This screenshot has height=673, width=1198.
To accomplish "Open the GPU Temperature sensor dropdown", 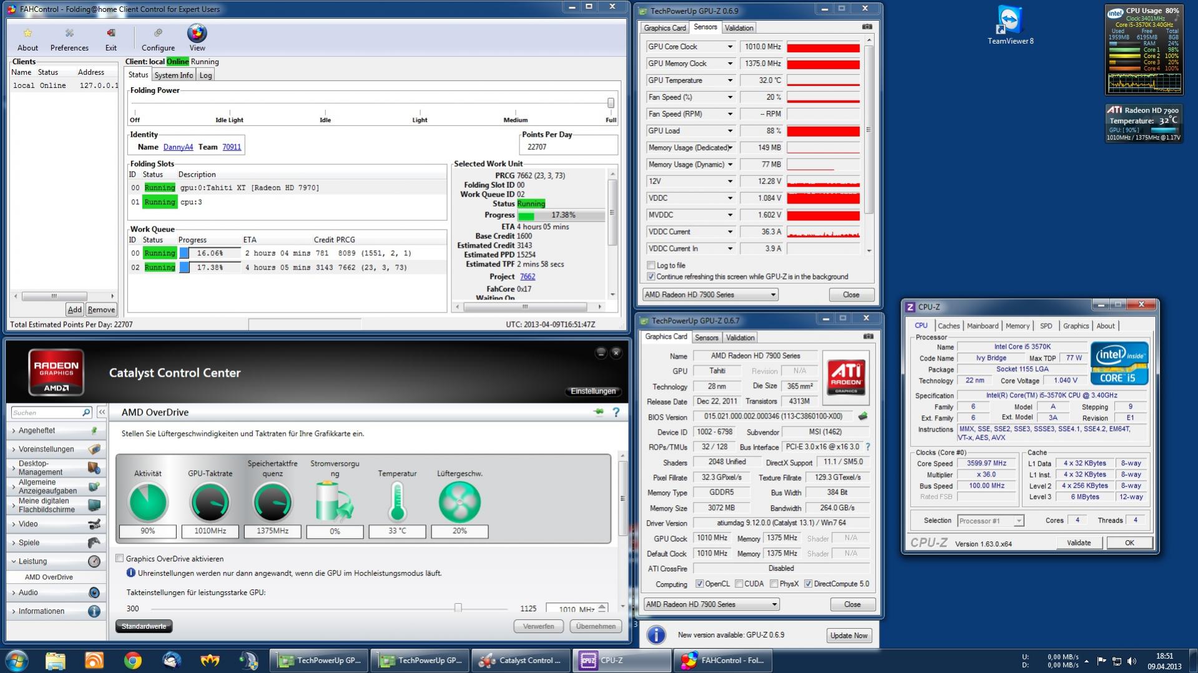I will [730, 80].
